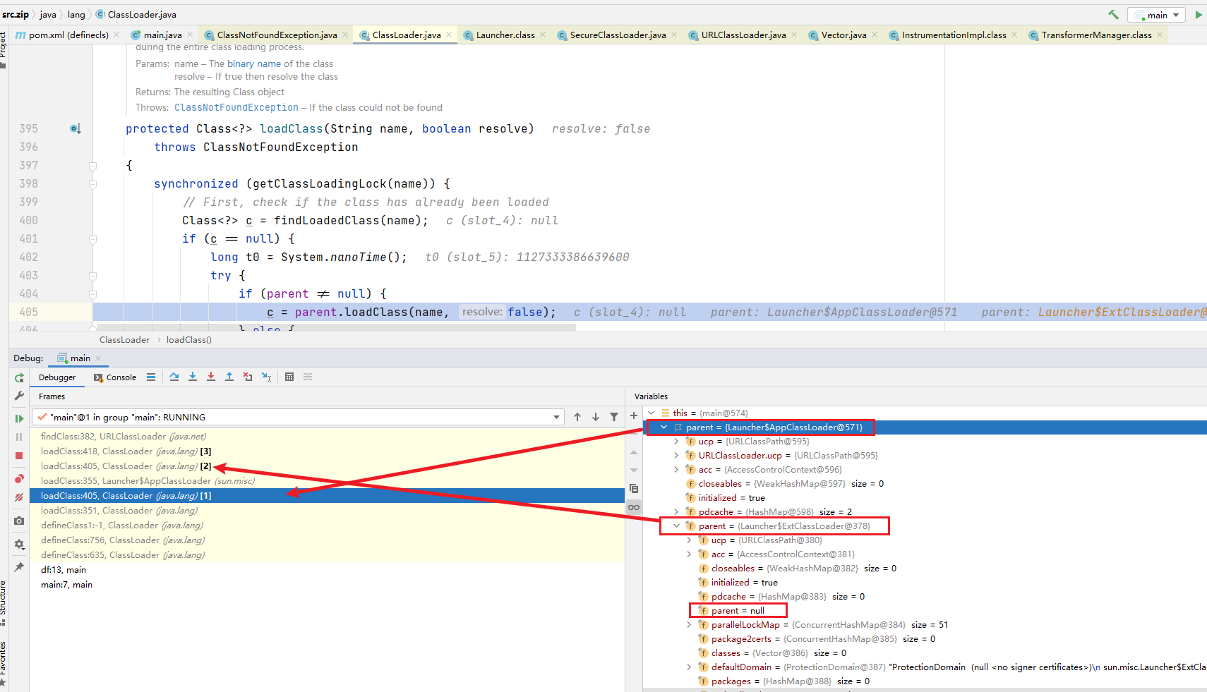Viewport: 1207px width, 692px height.
Task: Toggle frames filter funnel icon
Action: click(x=614, y=417)
